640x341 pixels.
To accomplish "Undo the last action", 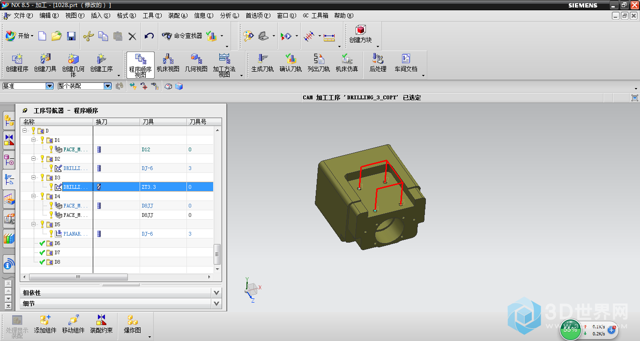I will (x=149, y=36).
